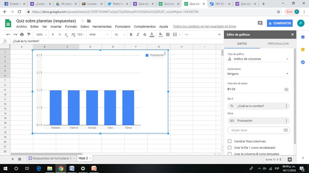The width and height of the screenshot is (309, 173).
Task: Open the comments icon near Compartir
Action: [260, 23]
